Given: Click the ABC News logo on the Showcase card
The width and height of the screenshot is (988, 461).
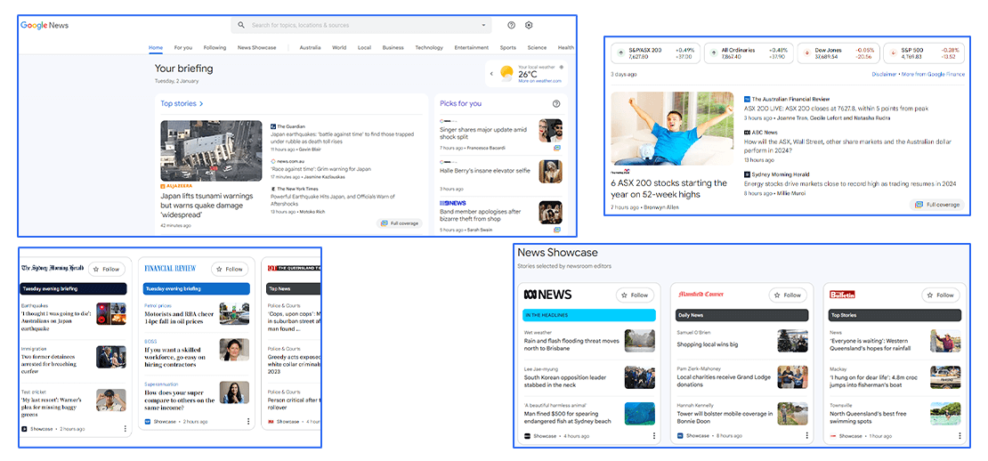Looking at the screenshot, I should click(x=547, y=295).
